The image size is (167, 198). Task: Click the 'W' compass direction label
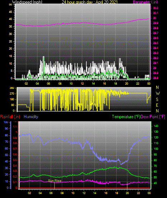click(x=158, y=93)
